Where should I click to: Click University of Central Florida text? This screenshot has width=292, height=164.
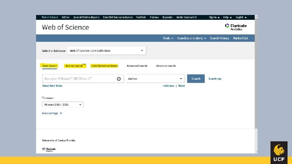click(x=58, y=141)
